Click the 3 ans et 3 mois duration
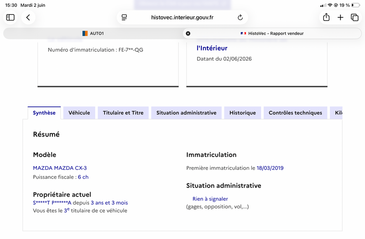 coord(109,203)
